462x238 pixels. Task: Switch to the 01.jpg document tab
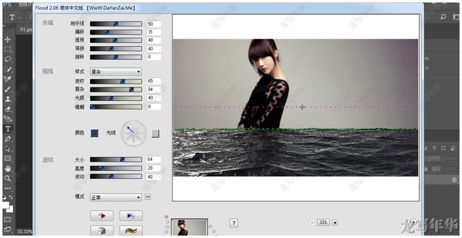[x=26, y=30]
